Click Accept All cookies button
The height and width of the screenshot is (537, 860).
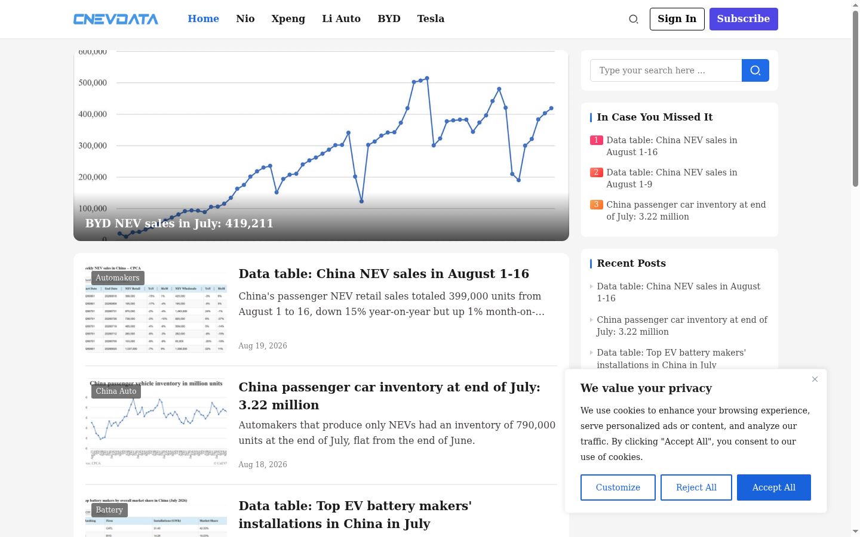pyautogui.click(x=774, y=487)
